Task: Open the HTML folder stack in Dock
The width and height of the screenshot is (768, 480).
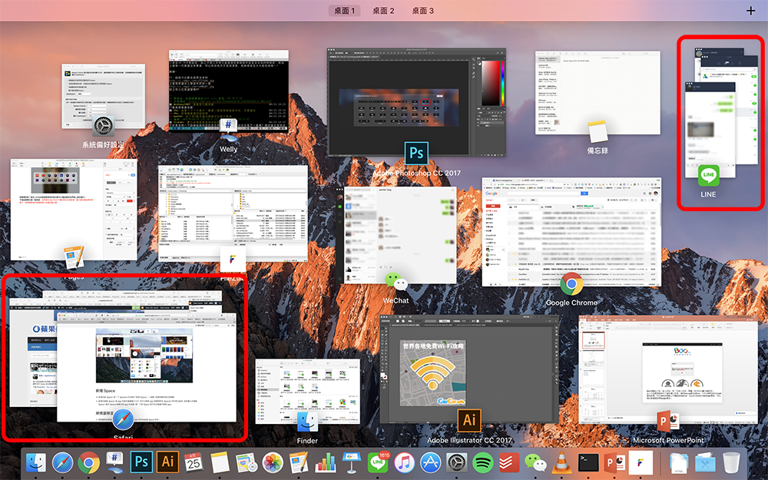Action: (679, 462)
